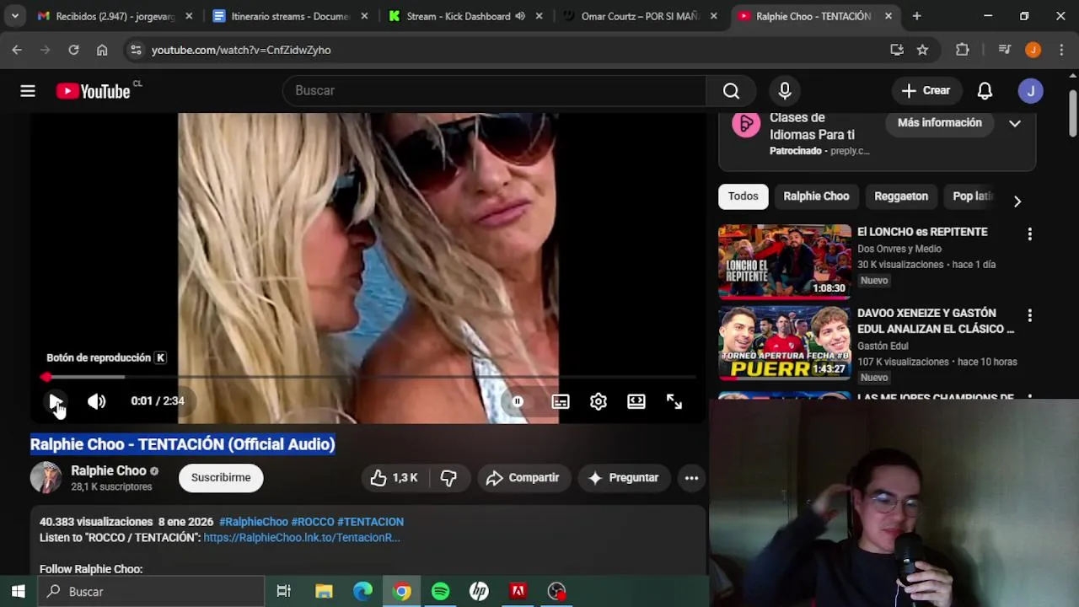Open options for DAVOO XENEIZE video
This screenshot has height=607, width=1079.
point(1029,315)
